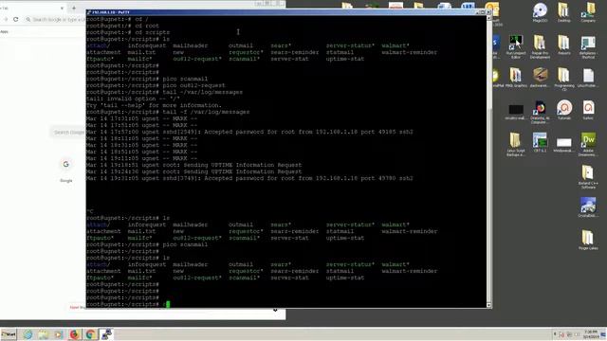Screen dimensions: 607x341
Task: Open the CRT 6.1 desktop shortcut
Action: 540,142
